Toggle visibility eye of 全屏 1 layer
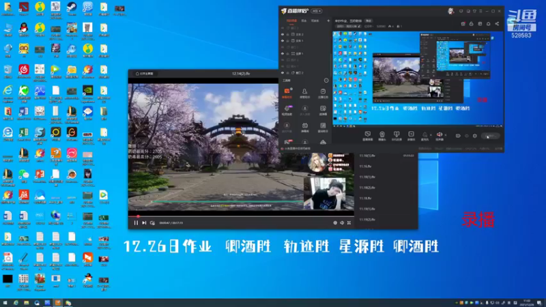Viewport: 546px width, 307px height. click(283, 54)
